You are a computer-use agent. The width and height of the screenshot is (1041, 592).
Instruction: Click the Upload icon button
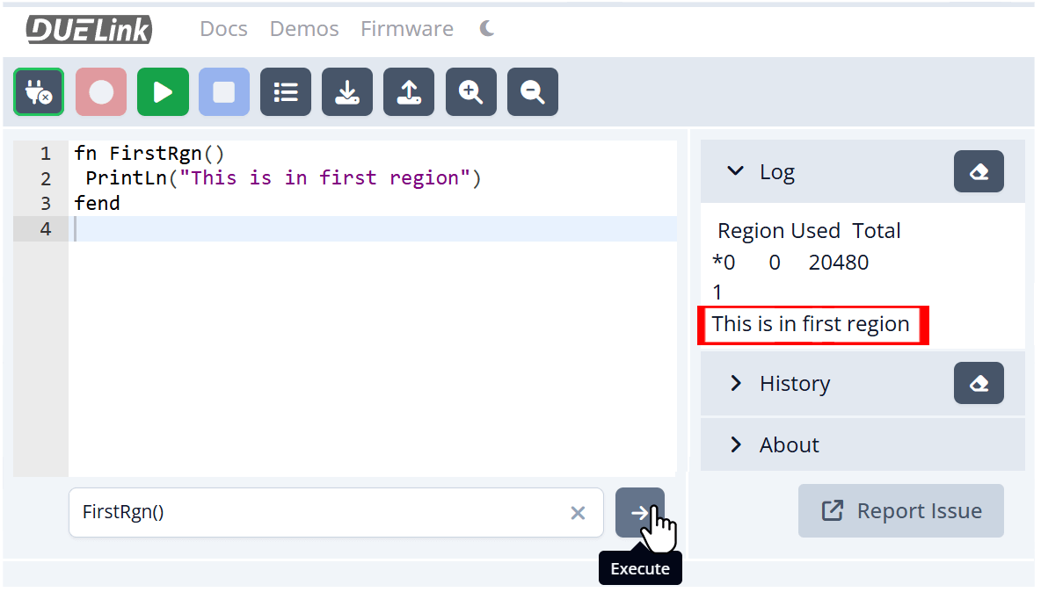409,92
